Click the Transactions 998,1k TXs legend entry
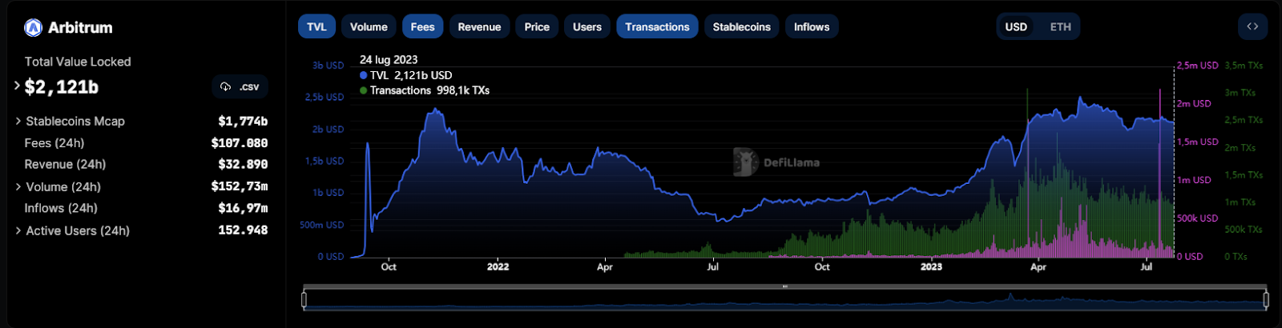This screenshot has height=328, width=1282. pos(425,90)
